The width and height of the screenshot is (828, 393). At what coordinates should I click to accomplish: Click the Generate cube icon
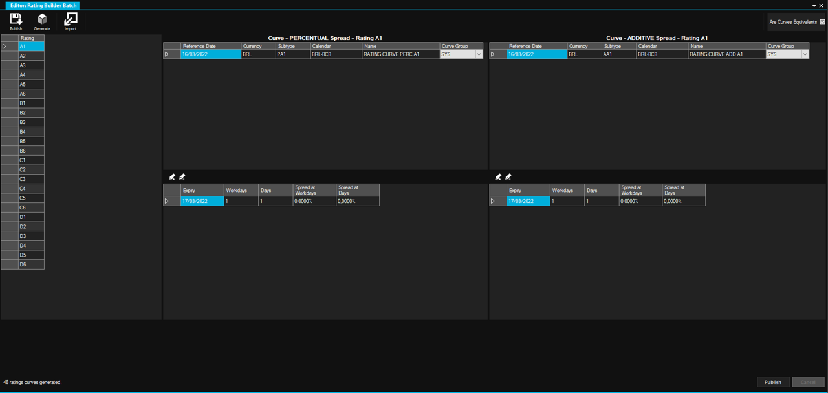tap(42, 20)
